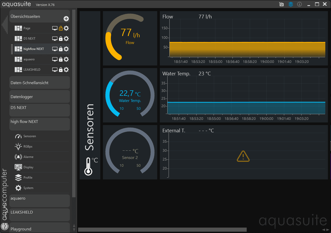Expand the Daten-Schnellansicht section
The image size is (331, 233).
[40, 83]
